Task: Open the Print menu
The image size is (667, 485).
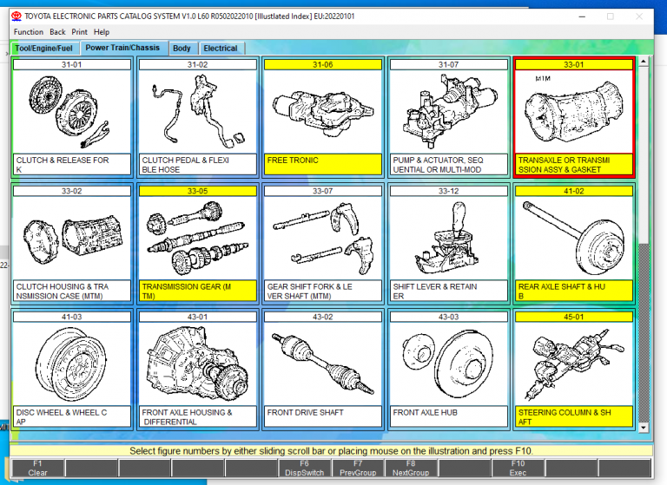Action: 79,32
